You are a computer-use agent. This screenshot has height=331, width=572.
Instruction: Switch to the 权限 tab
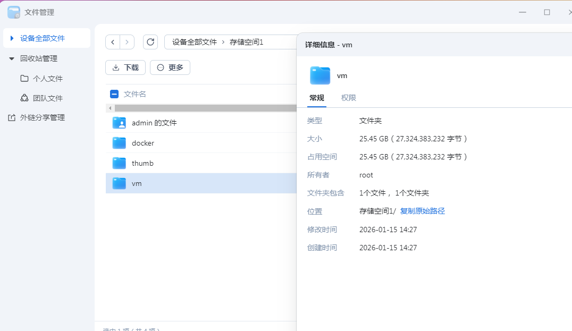tap(348, 98)
